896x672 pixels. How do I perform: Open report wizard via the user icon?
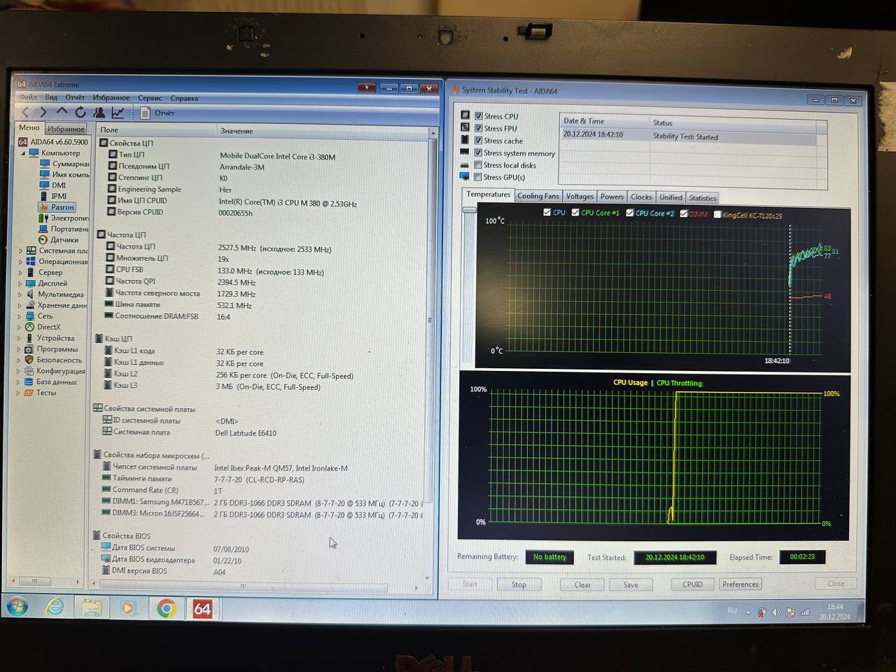click(99, 112)
